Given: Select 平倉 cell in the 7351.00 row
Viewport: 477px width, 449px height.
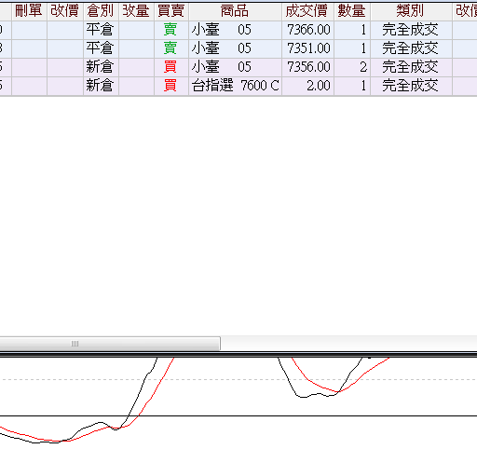Looking at the screenshot, I should click(x=101, y=48).
